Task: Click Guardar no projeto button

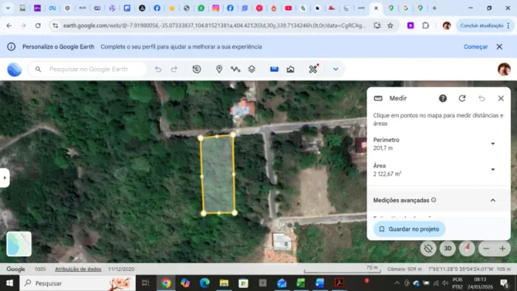Action: coord(409,229)
